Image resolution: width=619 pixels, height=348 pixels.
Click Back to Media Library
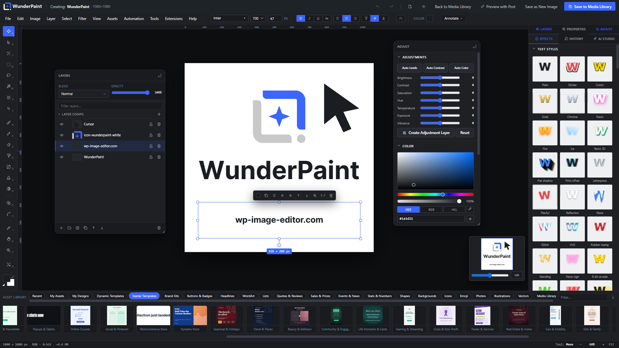(453, 6)
